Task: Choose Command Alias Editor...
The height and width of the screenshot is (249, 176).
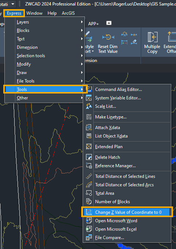Action: tap(127, 89)
